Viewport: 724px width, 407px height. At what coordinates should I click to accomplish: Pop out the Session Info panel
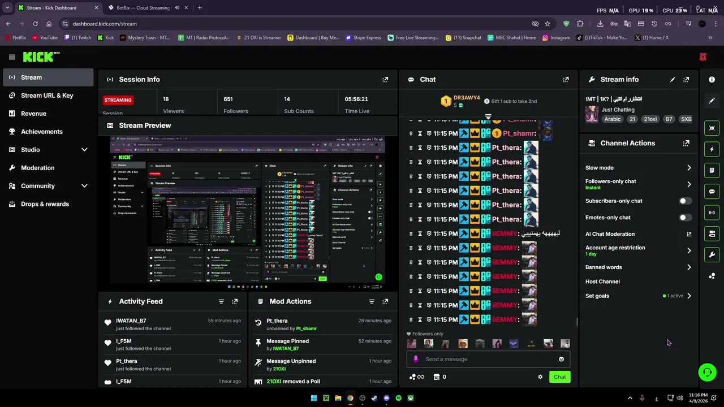(x=385, y=80)
